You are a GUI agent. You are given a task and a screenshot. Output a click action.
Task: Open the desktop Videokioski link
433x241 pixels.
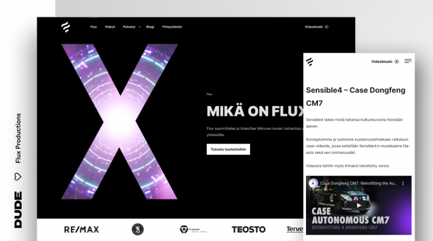pos(313,27)
